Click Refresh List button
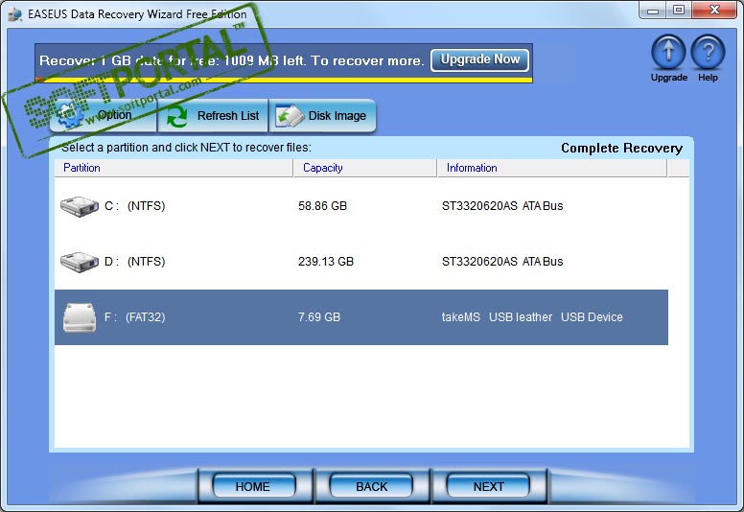The image size is (744, 512). pyautogui.click(x=213, y=115)
